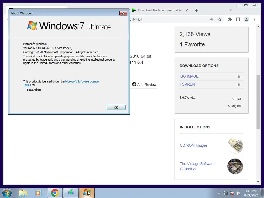Viewport: 264px width, 198px height.
Task: Click the page scroll up arrow
Action: pos(258,27)
